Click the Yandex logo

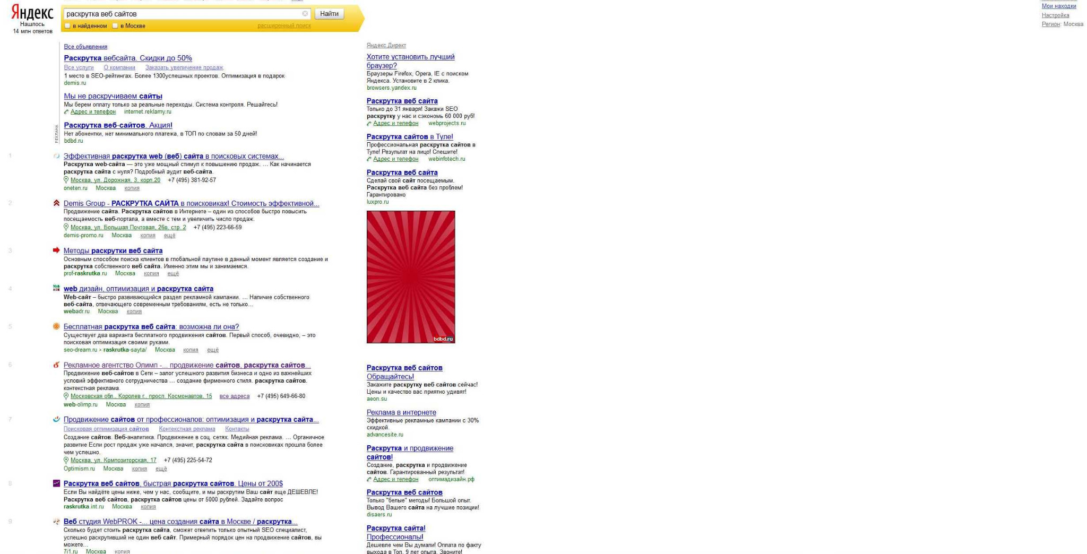click(32, 13)
